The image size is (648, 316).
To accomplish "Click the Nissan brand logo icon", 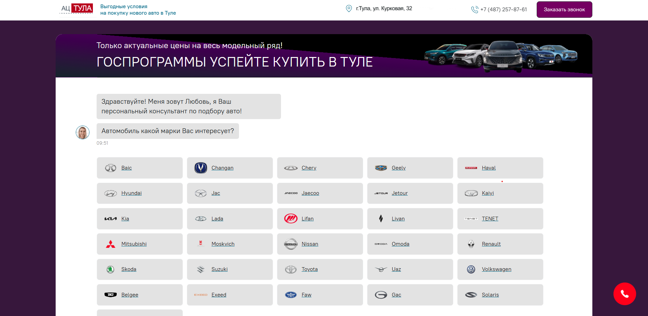I will coord(291,244).
